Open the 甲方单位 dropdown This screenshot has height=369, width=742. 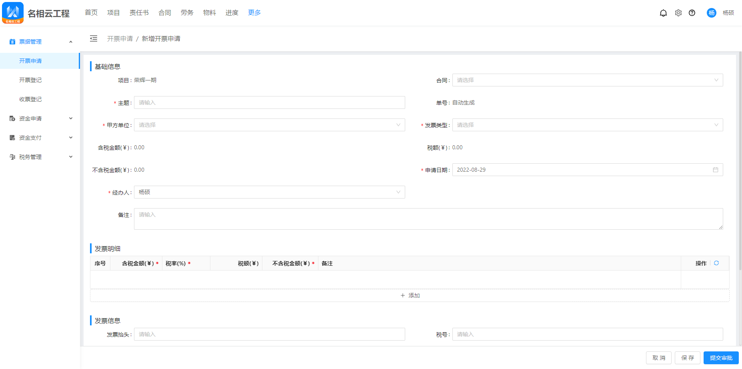[x=270, y=125]
